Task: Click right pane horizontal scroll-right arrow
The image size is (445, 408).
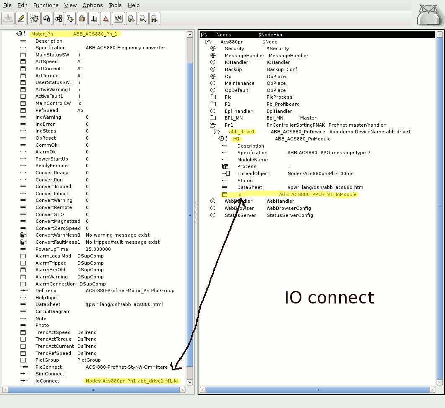Action: click(432, 390)
